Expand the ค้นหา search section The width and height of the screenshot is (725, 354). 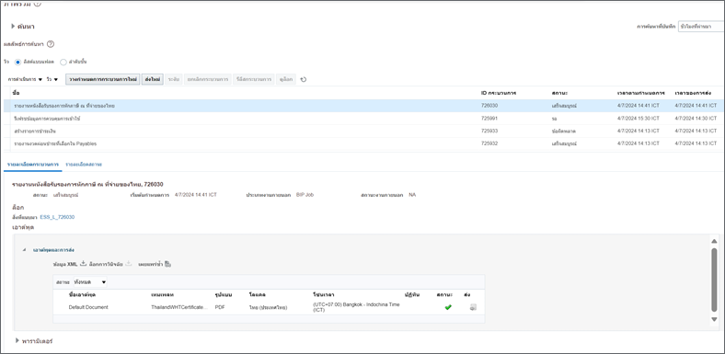click(14, 27)
